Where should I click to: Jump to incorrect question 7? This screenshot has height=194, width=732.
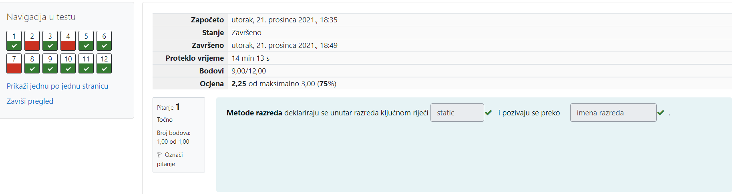(14, 63)
